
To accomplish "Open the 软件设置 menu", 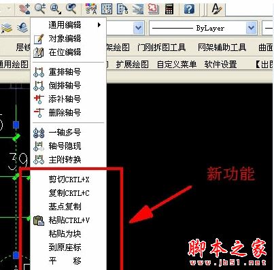I will pos(220,65).
